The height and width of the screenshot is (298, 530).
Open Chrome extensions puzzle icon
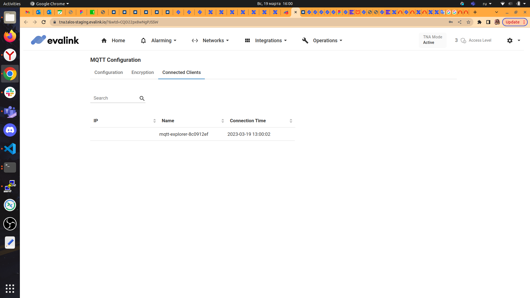pos(479,22)
